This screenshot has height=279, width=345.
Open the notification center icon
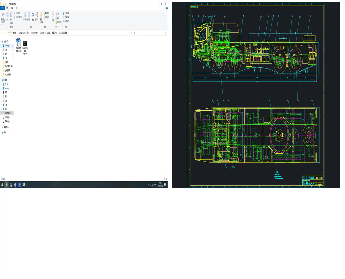[165, 185]
